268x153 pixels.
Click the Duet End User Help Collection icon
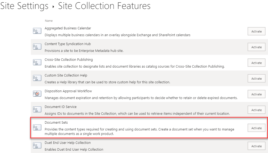(37, 146)
